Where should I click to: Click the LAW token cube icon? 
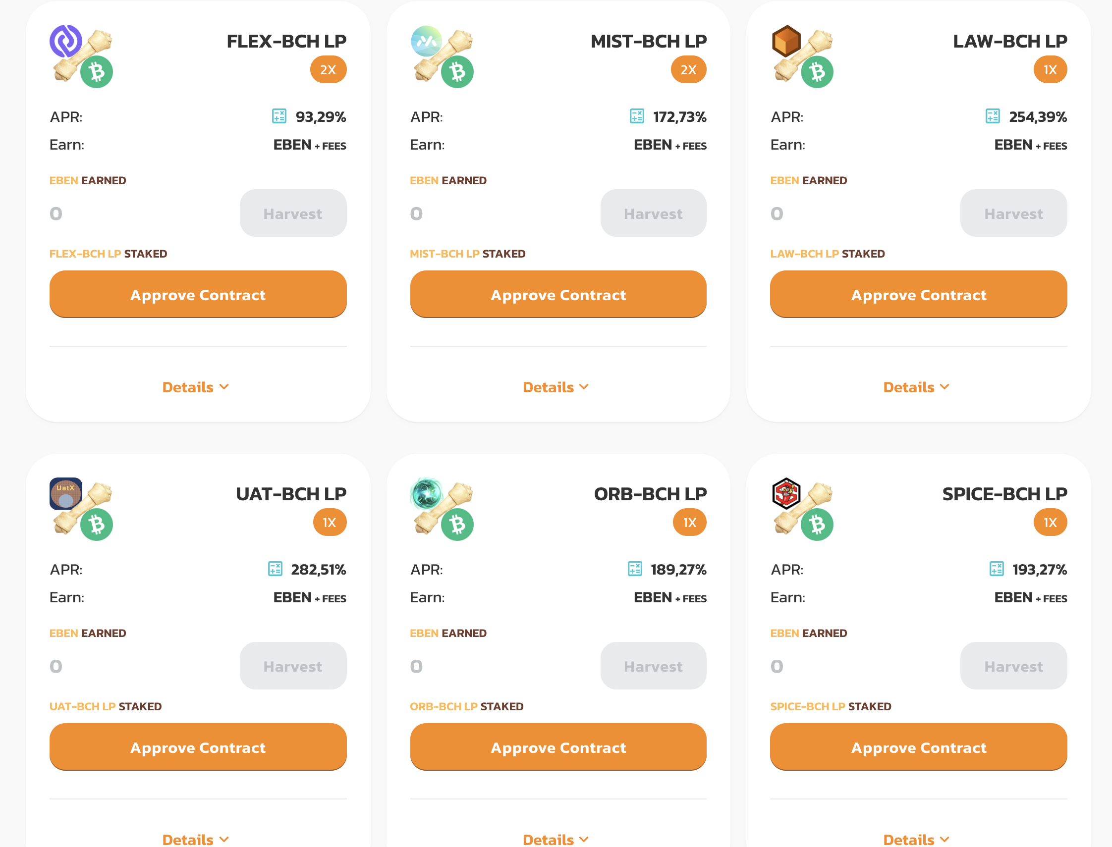click(x=786, y=40)
